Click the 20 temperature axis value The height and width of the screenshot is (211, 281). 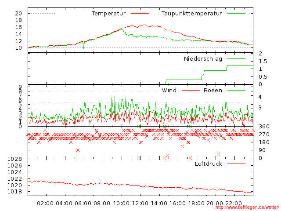pos(18,14)
